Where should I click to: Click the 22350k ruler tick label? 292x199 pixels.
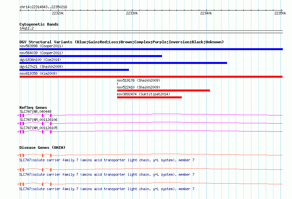(280, 13)
